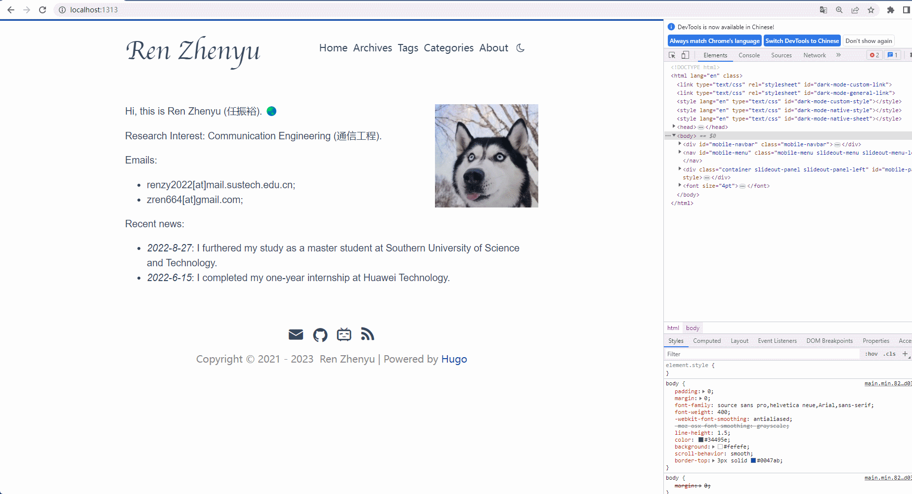The height and width of the screenshot is (494, 912).
Task: Select the html breadcrumb in DevTools
Action: pyautogui.click(x=673, y=328)
